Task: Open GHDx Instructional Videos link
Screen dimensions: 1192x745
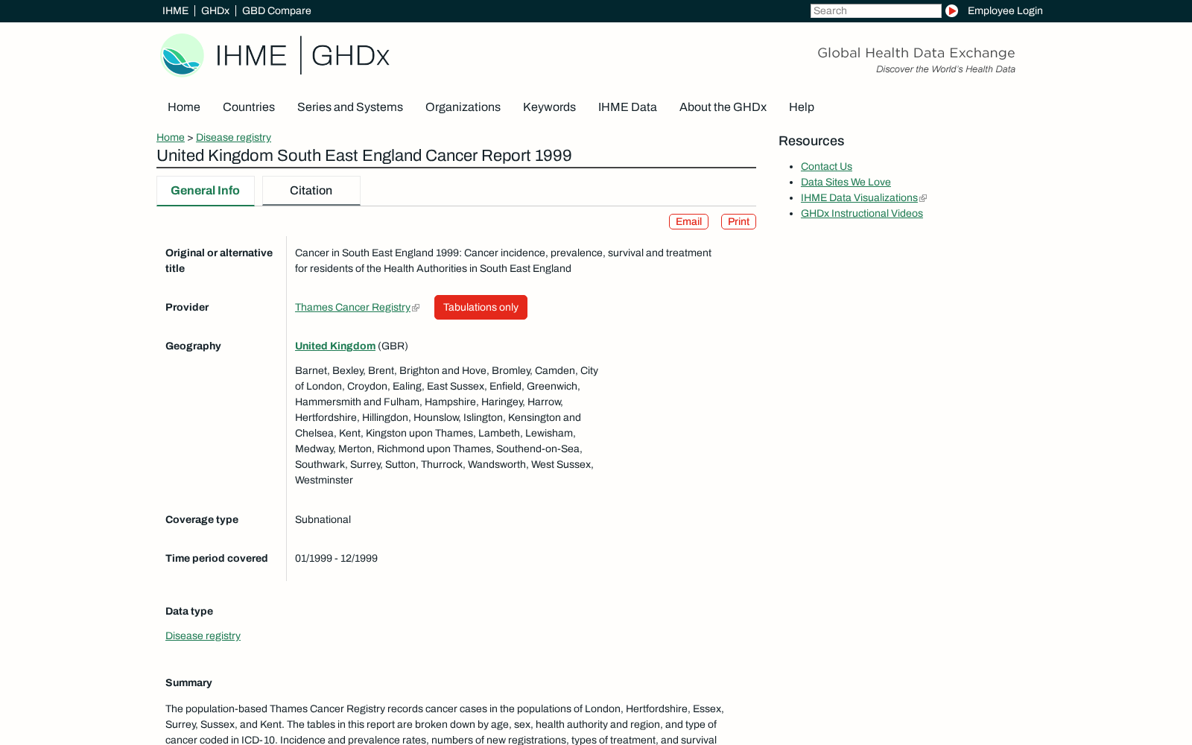Action: point(862,214)
